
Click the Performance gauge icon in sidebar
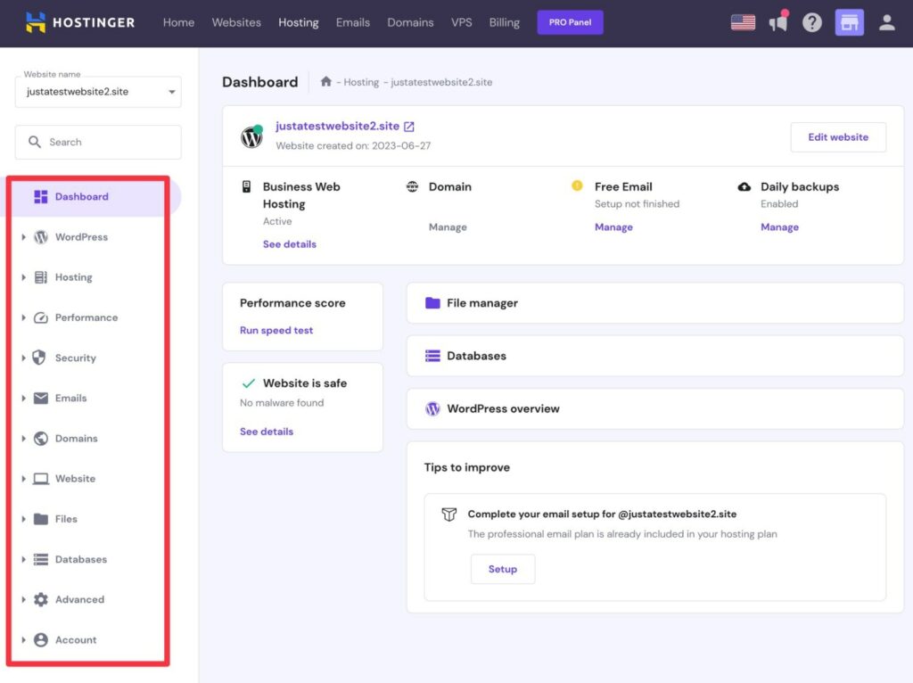(41, 317)
